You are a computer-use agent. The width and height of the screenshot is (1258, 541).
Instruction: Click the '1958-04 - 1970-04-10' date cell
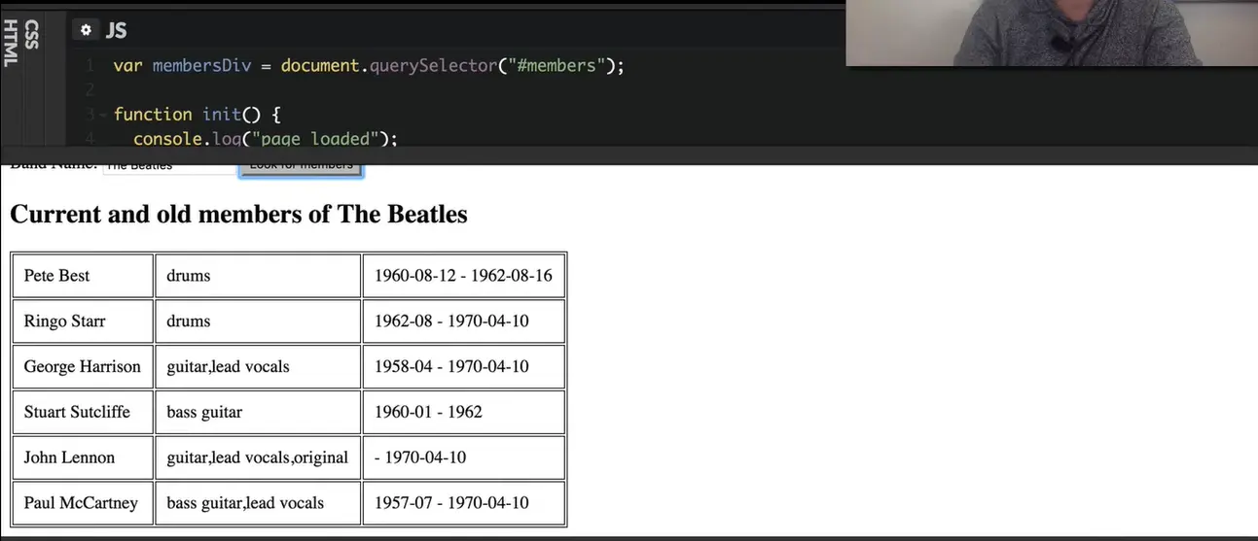[x=464, y=367]
